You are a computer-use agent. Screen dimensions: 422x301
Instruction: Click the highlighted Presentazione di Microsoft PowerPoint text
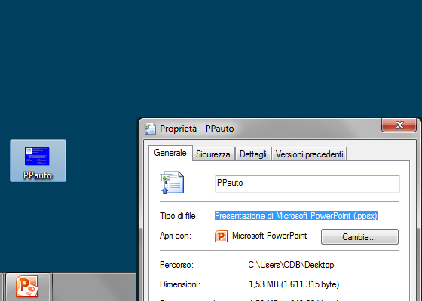coord(296,216)
